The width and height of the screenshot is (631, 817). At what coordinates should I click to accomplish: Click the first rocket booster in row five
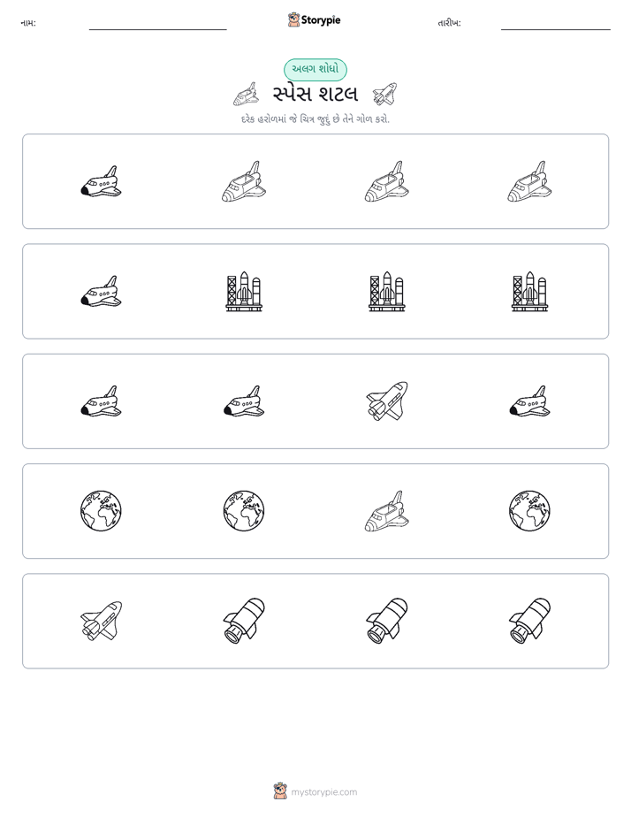tap(244, 621)
